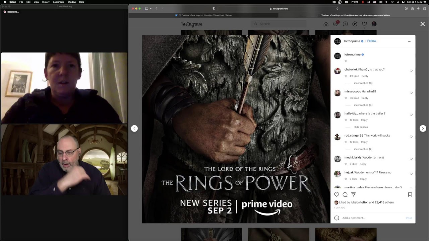Viewport: 429px width, 241px height.
Task: Open the Explore compass icon
Action: [355, 24]
